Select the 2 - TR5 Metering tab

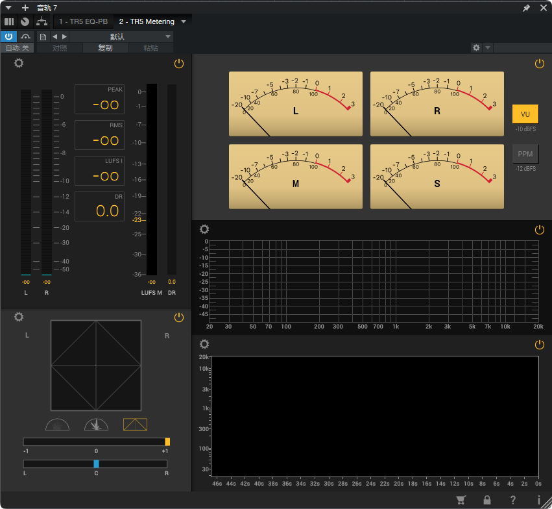click(x=147, y=21)
